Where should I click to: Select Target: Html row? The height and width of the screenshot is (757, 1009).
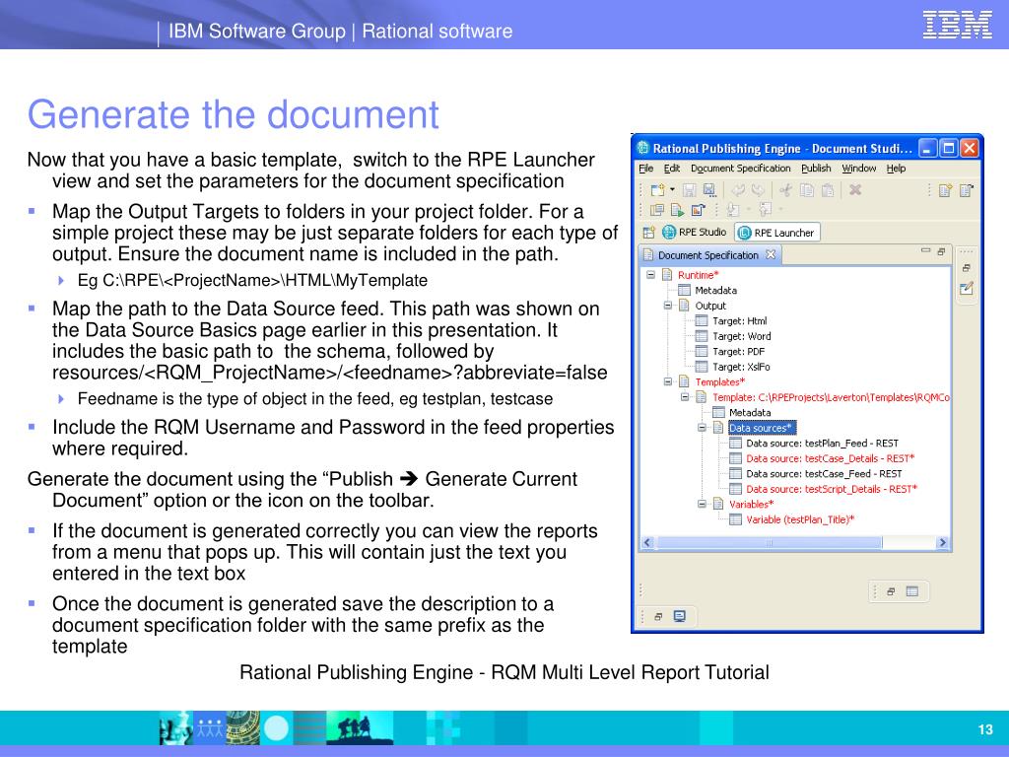tap(739, 320)
